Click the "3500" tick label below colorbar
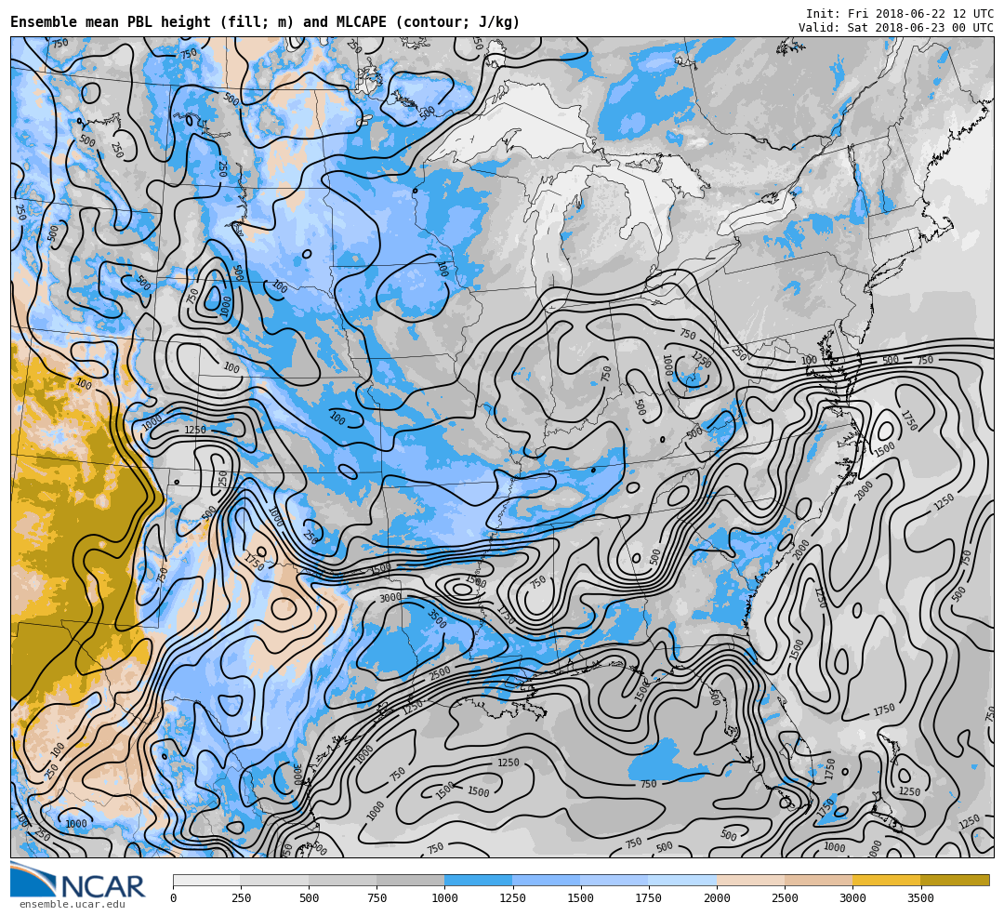 coord(920,898)
